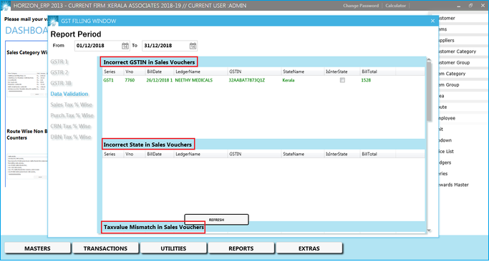This screenshot has width=489, height=277.
Task: Open the To date calendar picker
Action: coord(193,46)
